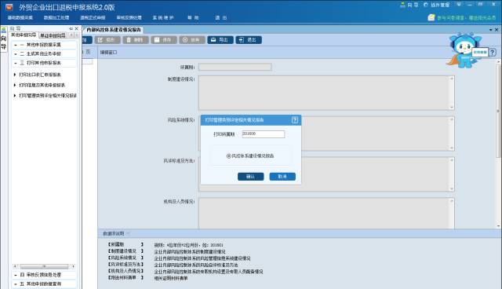Open the document tab list dropdown arrow
The height and width of the screenshot is (289, 502).
491,30
